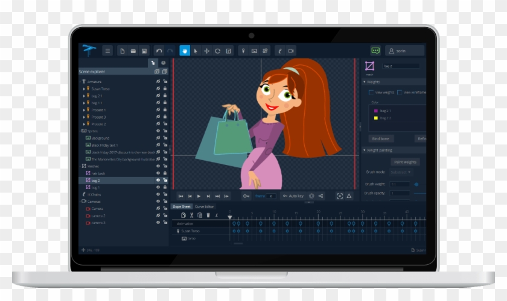The width and height of the screenshot is (507, 301).
Task: Click the Paint weights button
Action: pyautogui.click(x=405, y=162)
